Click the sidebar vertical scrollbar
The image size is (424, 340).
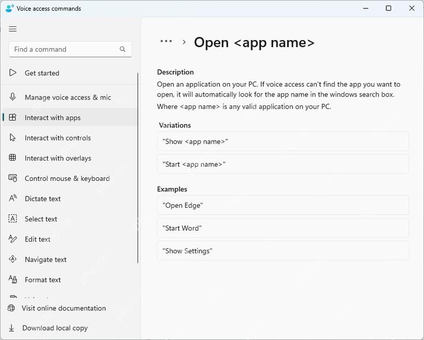pyautogui.click(x=138, y=168)
